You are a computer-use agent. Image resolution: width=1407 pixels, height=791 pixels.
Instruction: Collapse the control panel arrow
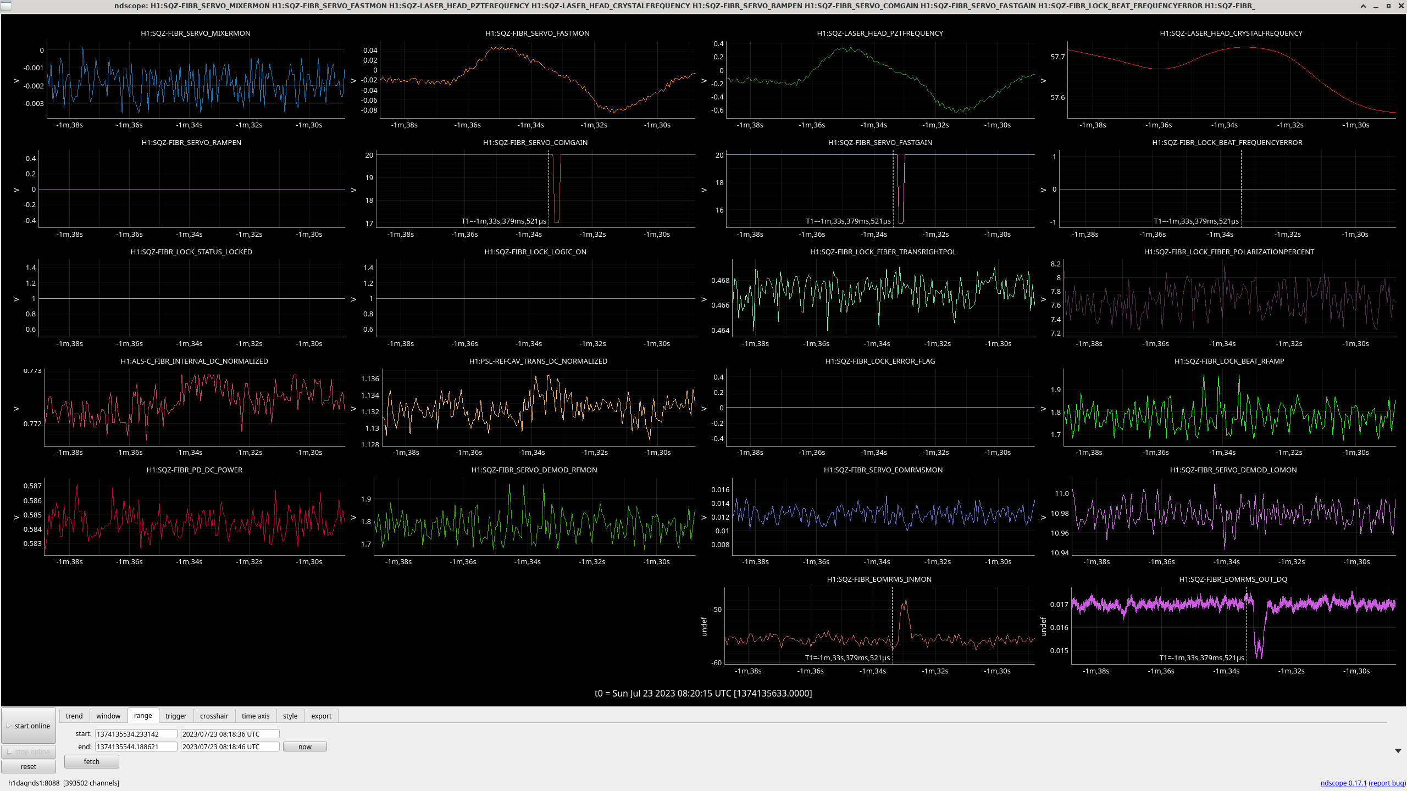tap(1398, 751)
